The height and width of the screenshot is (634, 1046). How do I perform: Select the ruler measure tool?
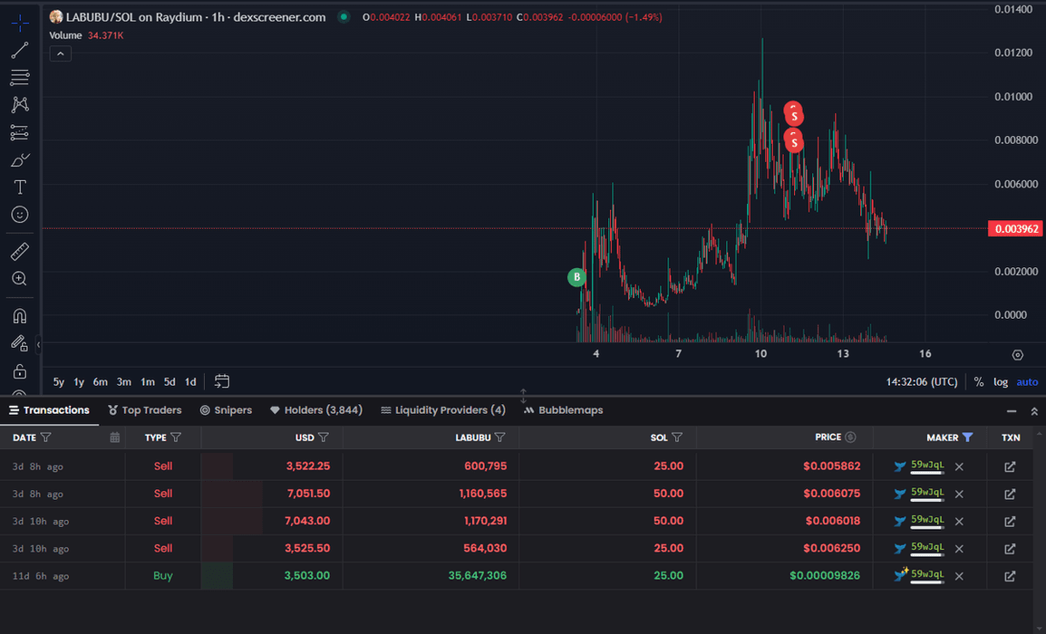pos(19,251)
